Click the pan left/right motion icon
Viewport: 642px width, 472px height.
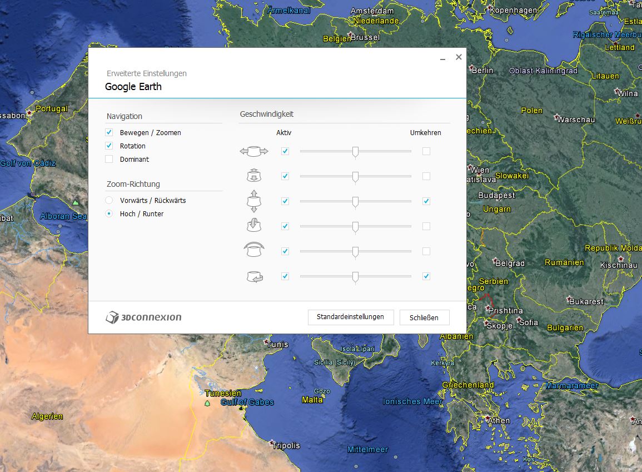tap(254, 151)
